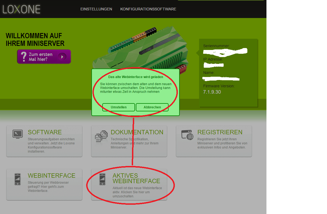327x214 pixels.
Task: Open the EINSTELLUNGEN menu
Action: 96,9
